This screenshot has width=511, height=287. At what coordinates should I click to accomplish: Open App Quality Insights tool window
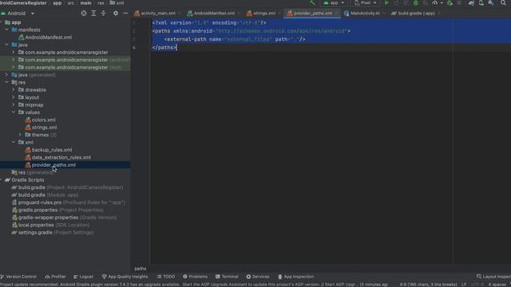[125, 277]
